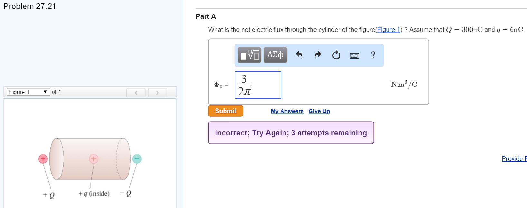The image size is (527, 208).
Task: Open the My Answers link
Action: pos(287,111)
